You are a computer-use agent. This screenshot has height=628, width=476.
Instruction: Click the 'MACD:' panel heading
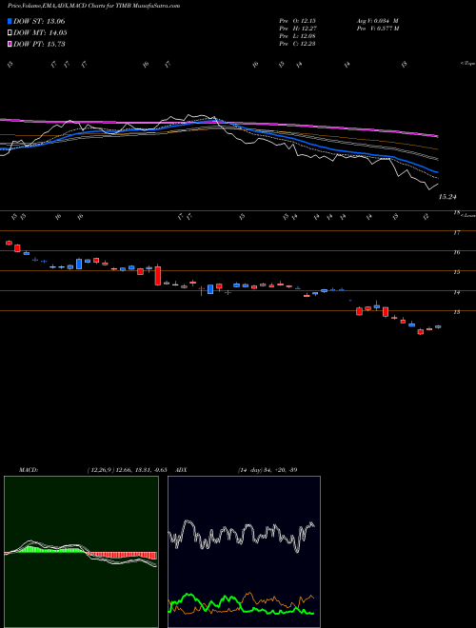[29, 470]
